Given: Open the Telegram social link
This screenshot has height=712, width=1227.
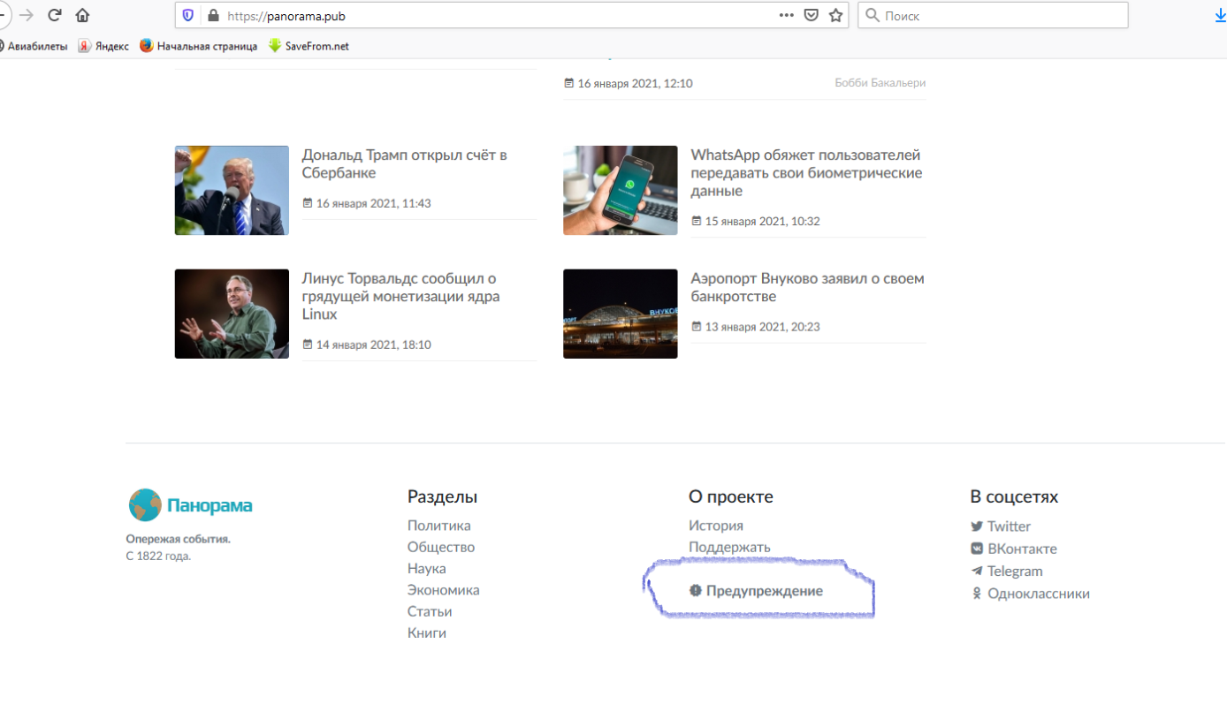Looking at the screenshot, I should 1014,571.
